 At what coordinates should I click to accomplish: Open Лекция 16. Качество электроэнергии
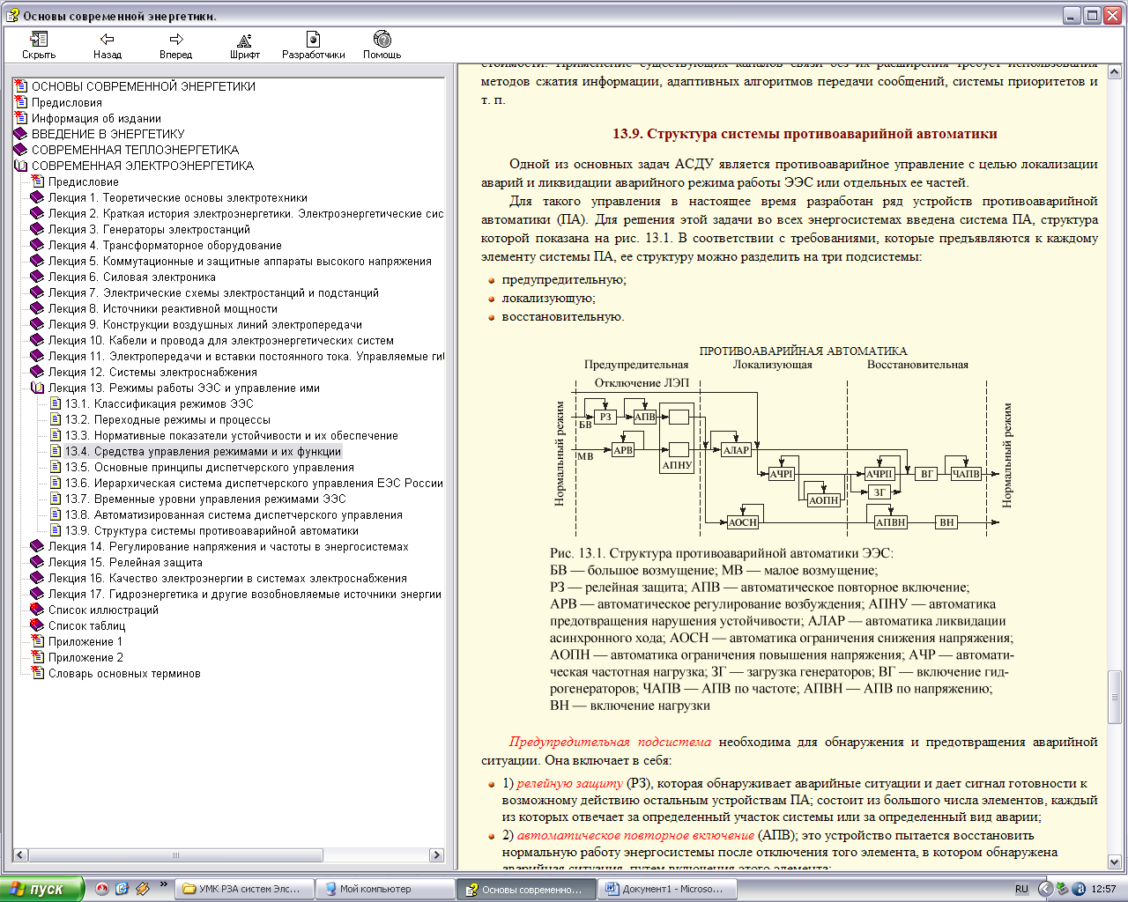pos(227,578)
